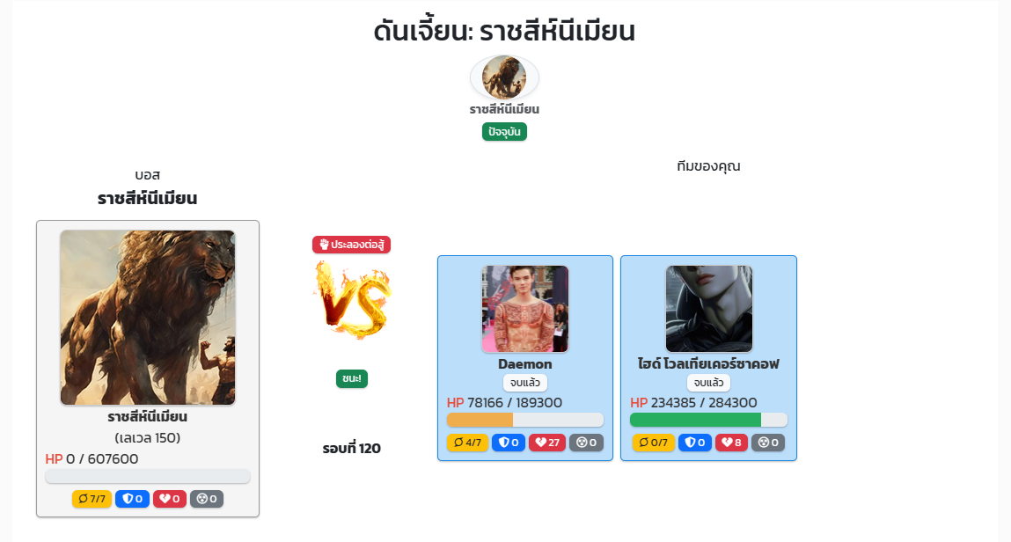Click Hyde's red heart badge showing 8

731,443
